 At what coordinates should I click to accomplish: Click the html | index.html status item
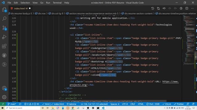pyautogui.click(x=53, y=104)
